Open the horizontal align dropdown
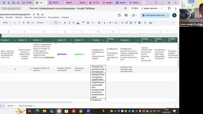Screen dimensions: 203x114 click(100, 23)
